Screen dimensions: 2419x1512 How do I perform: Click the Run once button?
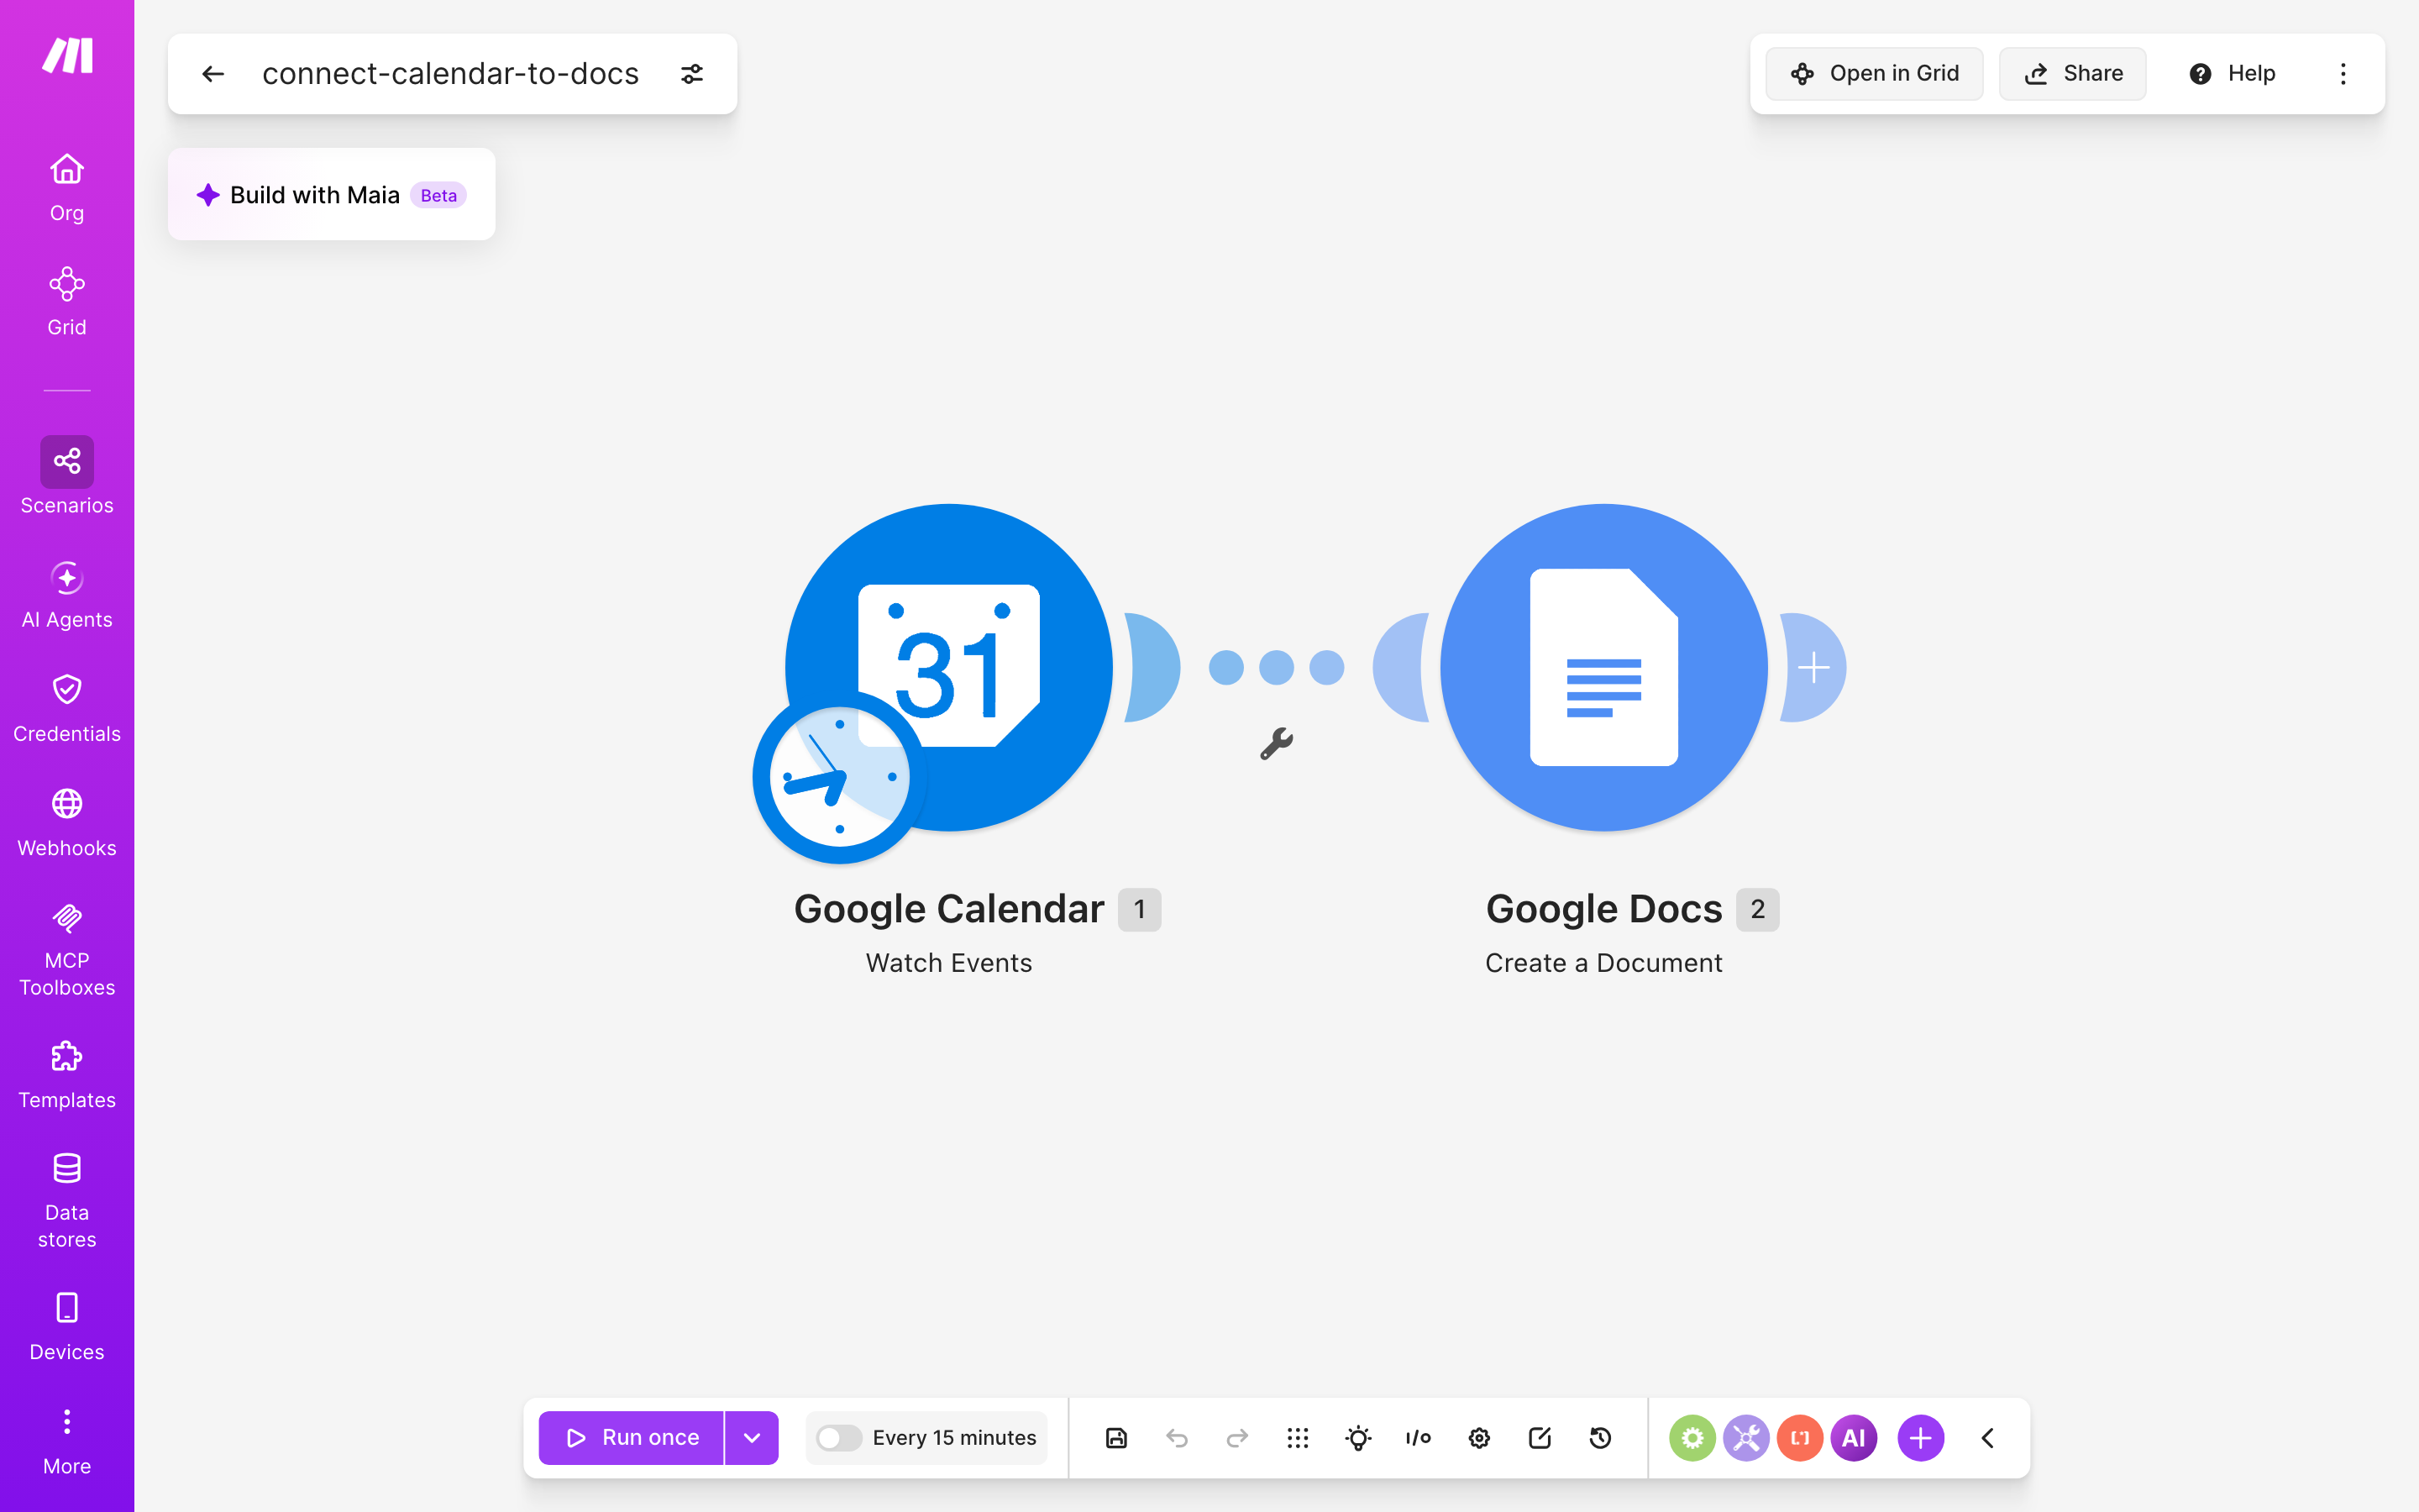pos(631,1438)
